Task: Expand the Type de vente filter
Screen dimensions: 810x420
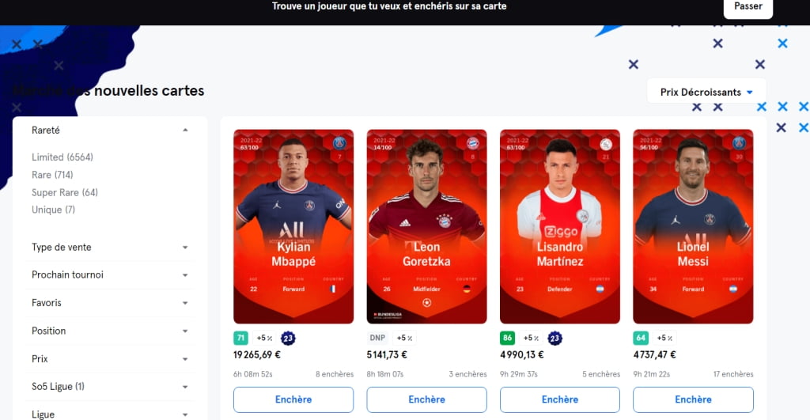Action: coord(109,247)
